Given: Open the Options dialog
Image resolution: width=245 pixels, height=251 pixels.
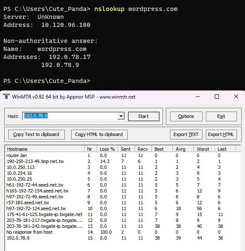Looking at the screenshot, I should tap(186, 116).
